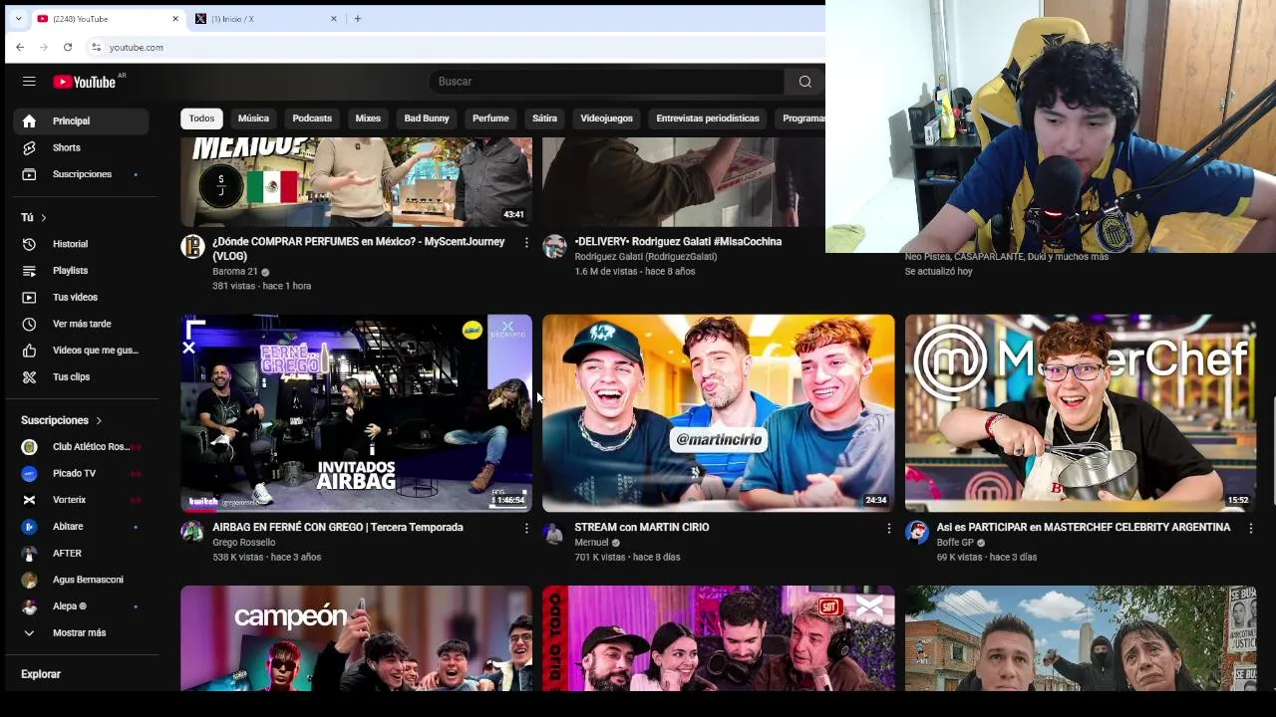This screenshot has height=717, width=1276.
Task: Select the Mixes filter chip
Action: point(368,119)
